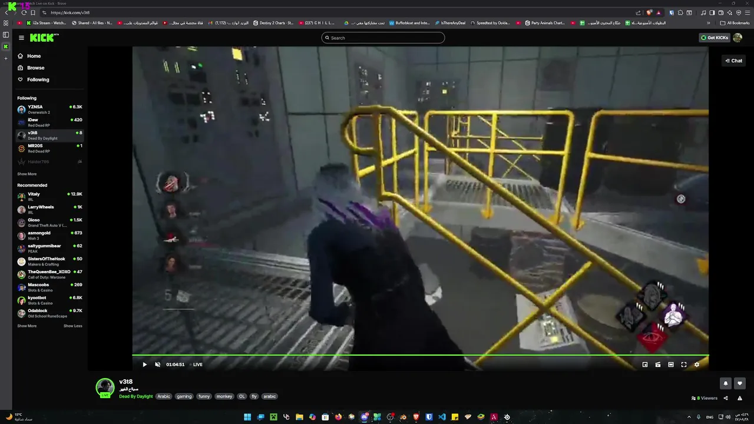Click the fly tag

pos(254,396)
